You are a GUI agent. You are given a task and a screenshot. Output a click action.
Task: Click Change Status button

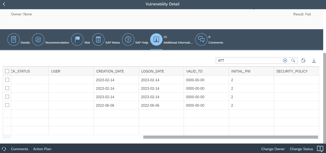coord(301,149)
